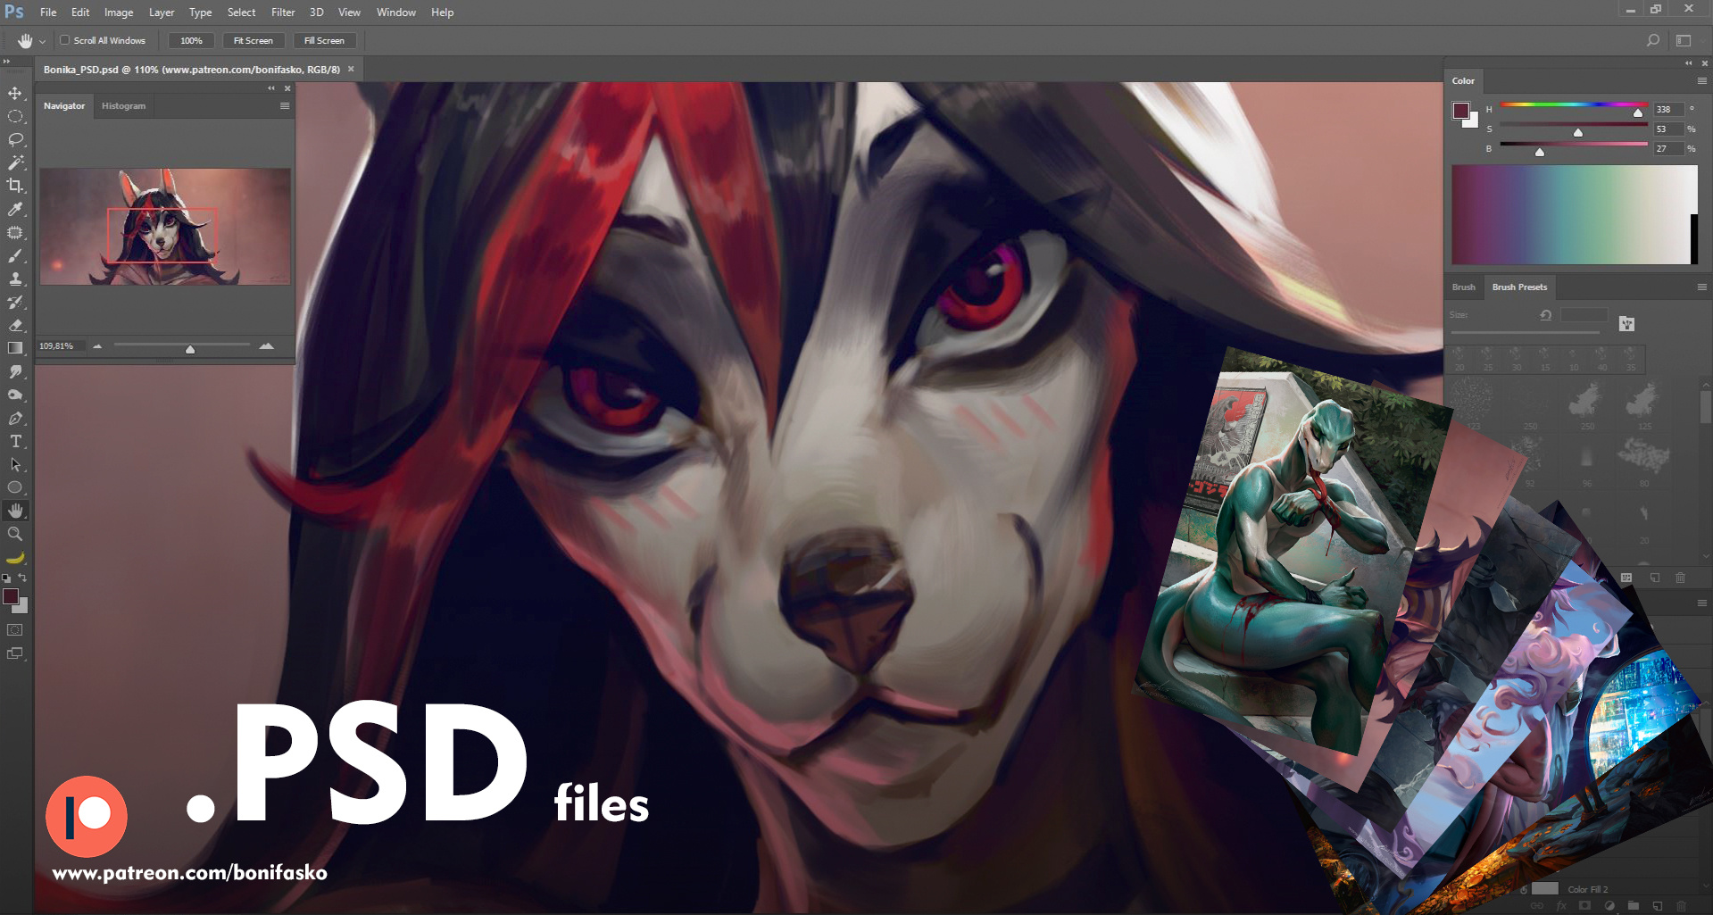Open the Navigator panel menu
The height and width of the screenshot is (915, 1713).
[x=285, y=105]
